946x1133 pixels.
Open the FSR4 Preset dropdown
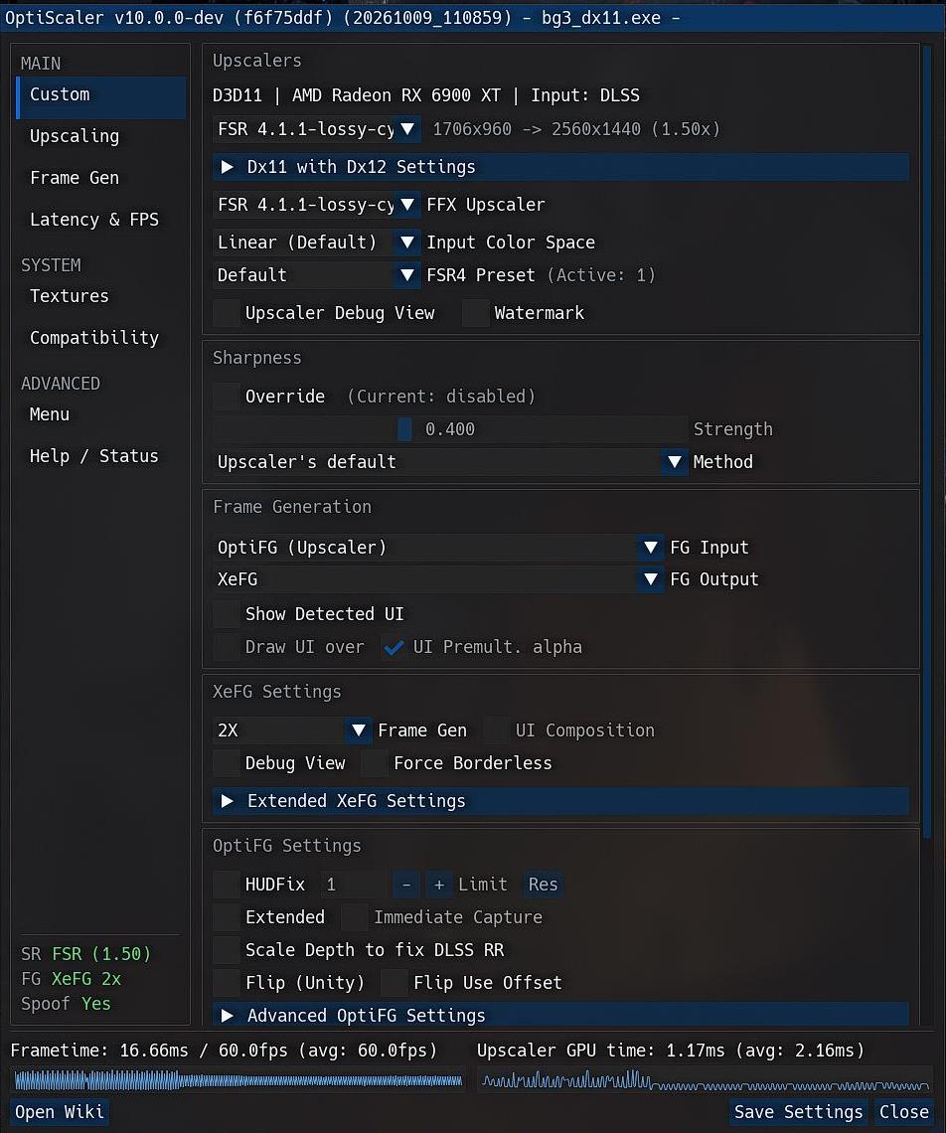click(317, 274)
